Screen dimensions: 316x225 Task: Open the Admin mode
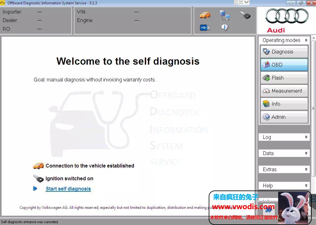[x=284, y=117]
